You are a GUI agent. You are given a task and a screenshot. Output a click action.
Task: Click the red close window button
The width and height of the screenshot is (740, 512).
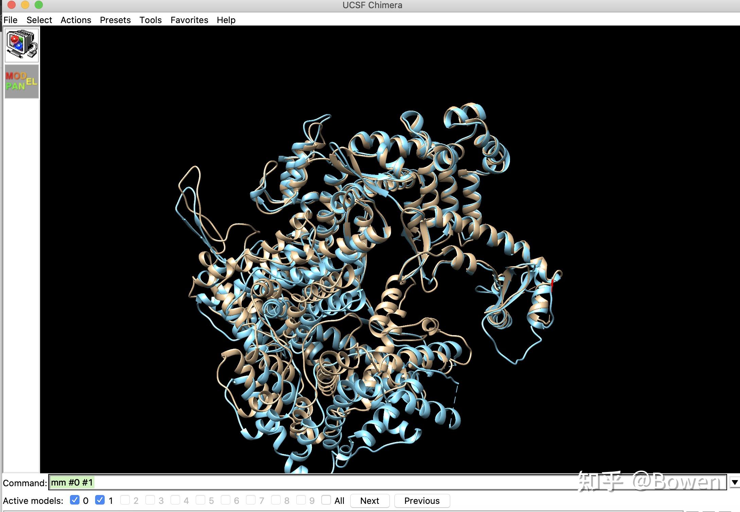pyautogui.click(x=12, y=5)
